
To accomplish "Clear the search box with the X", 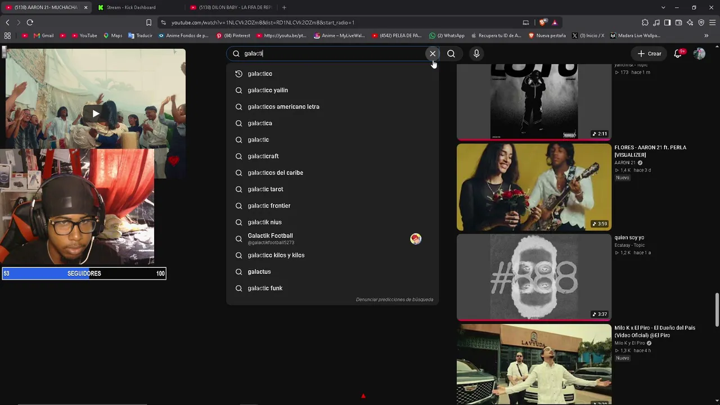I will (x=433, y=53).
